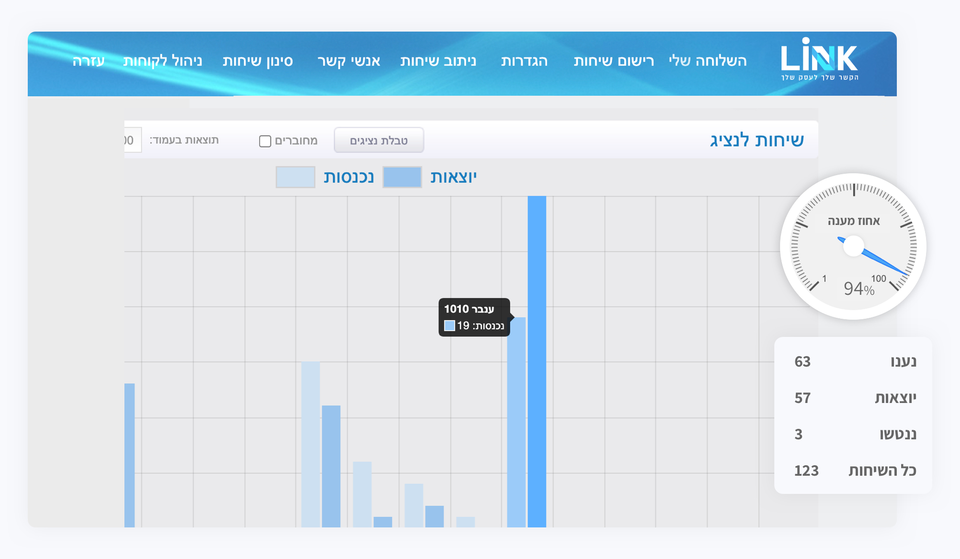Open ניתוב שיחות call routing menu
Screen dimensions: 960x559
coord(438,61)
